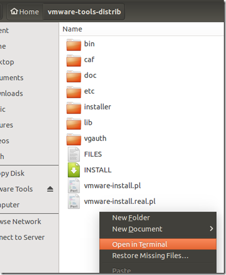Click the vgauth folder name
Image resolution: width=226 pixels, height=275 pixels.
(95, 139)
